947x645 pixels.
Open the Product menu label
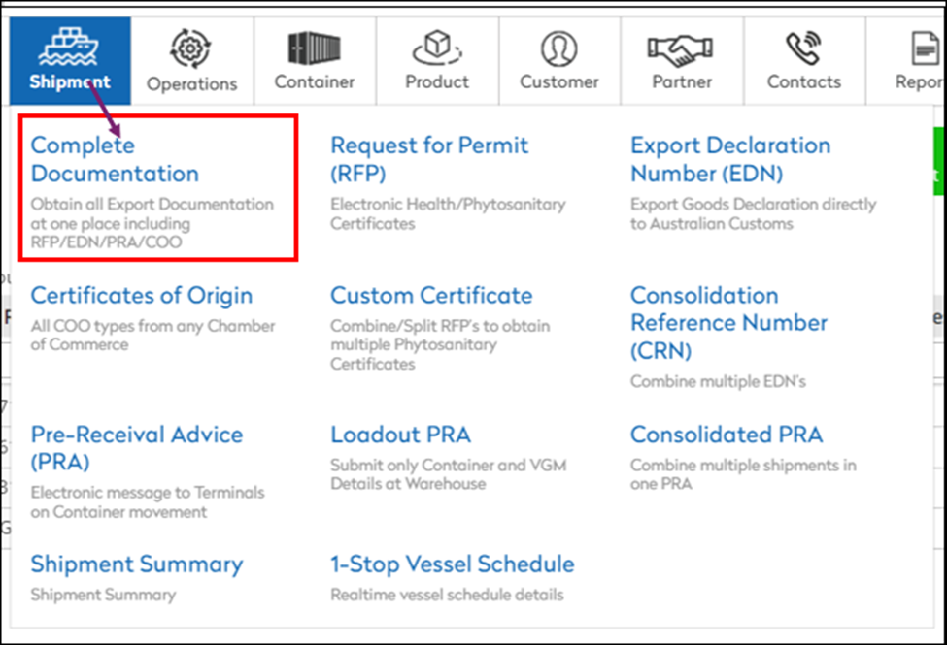coord(437,81)
